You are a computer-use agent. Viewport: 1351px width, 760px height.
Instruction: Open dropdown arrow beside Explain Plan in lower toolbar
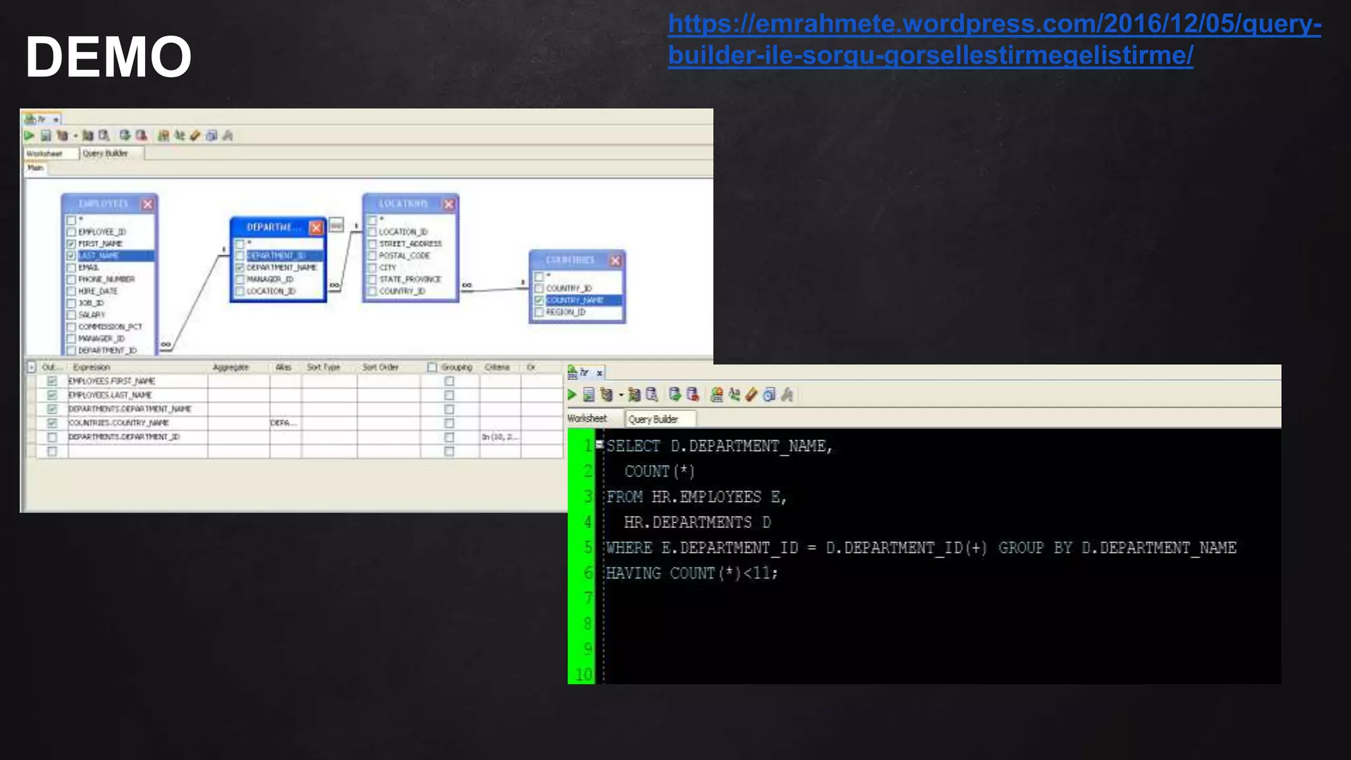[621, 395]
